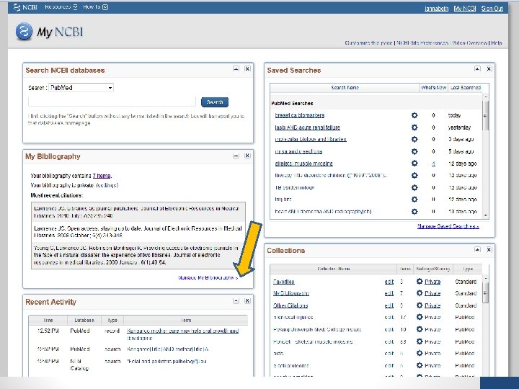Viewport: 519px width, 389px height.
Task: Open the Resources dropdown menu
Action: 61,7
